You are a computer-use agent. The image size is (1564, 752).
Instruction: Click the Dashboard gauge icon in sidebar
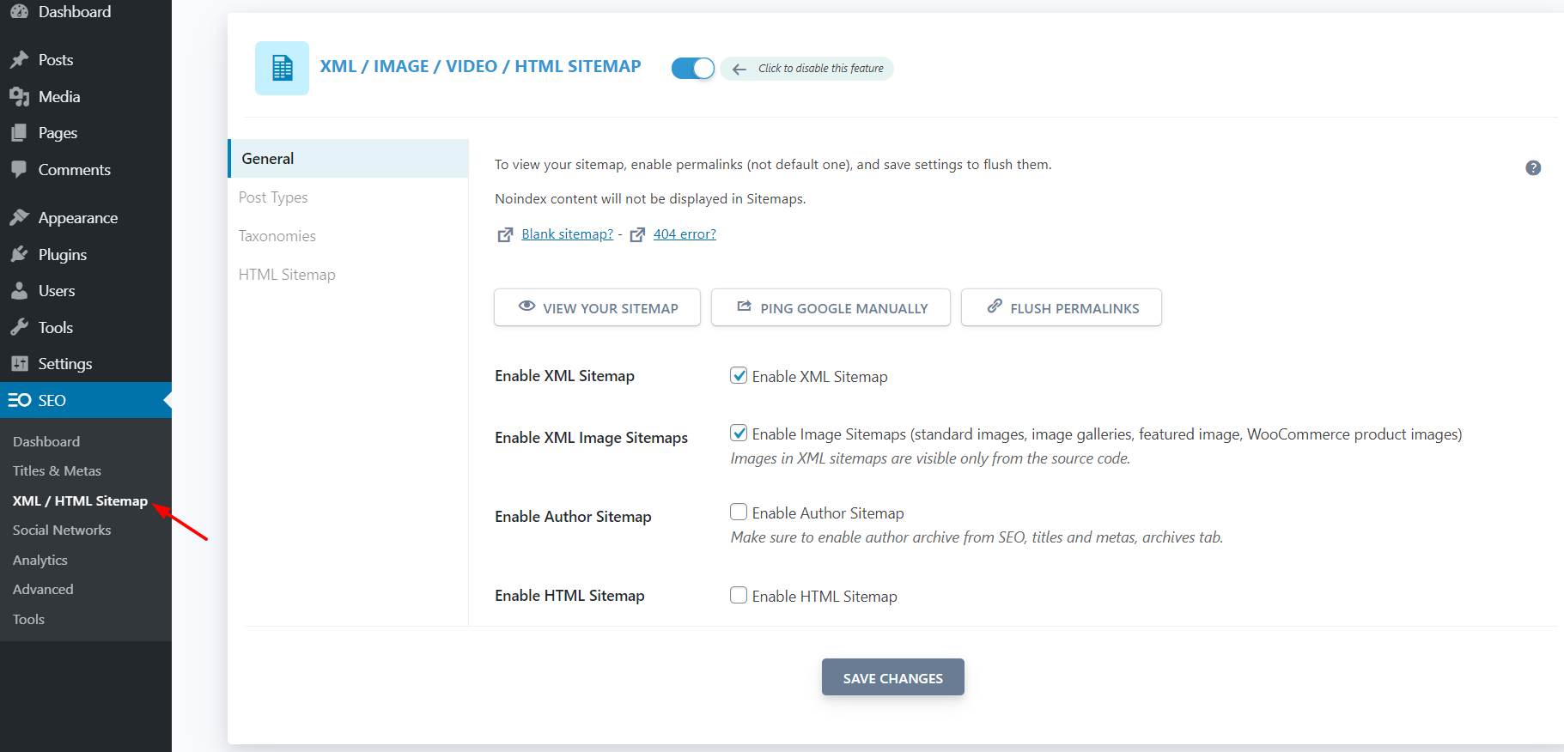point(19,11)
